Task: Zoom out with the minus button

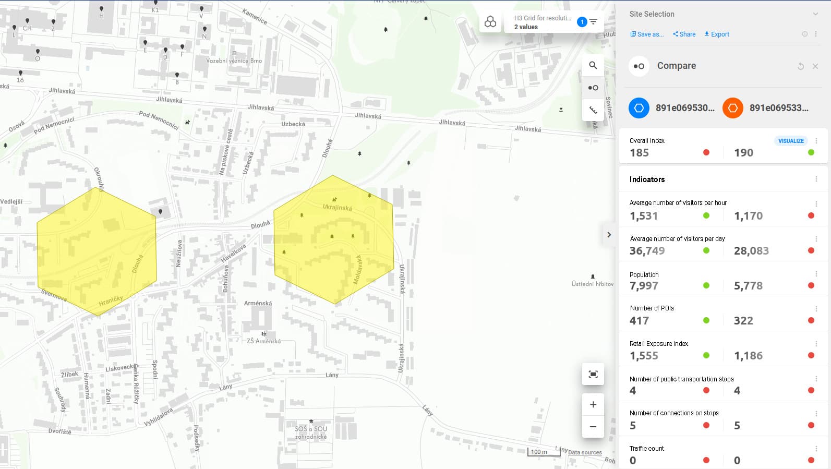Action: tap(593, 427)
